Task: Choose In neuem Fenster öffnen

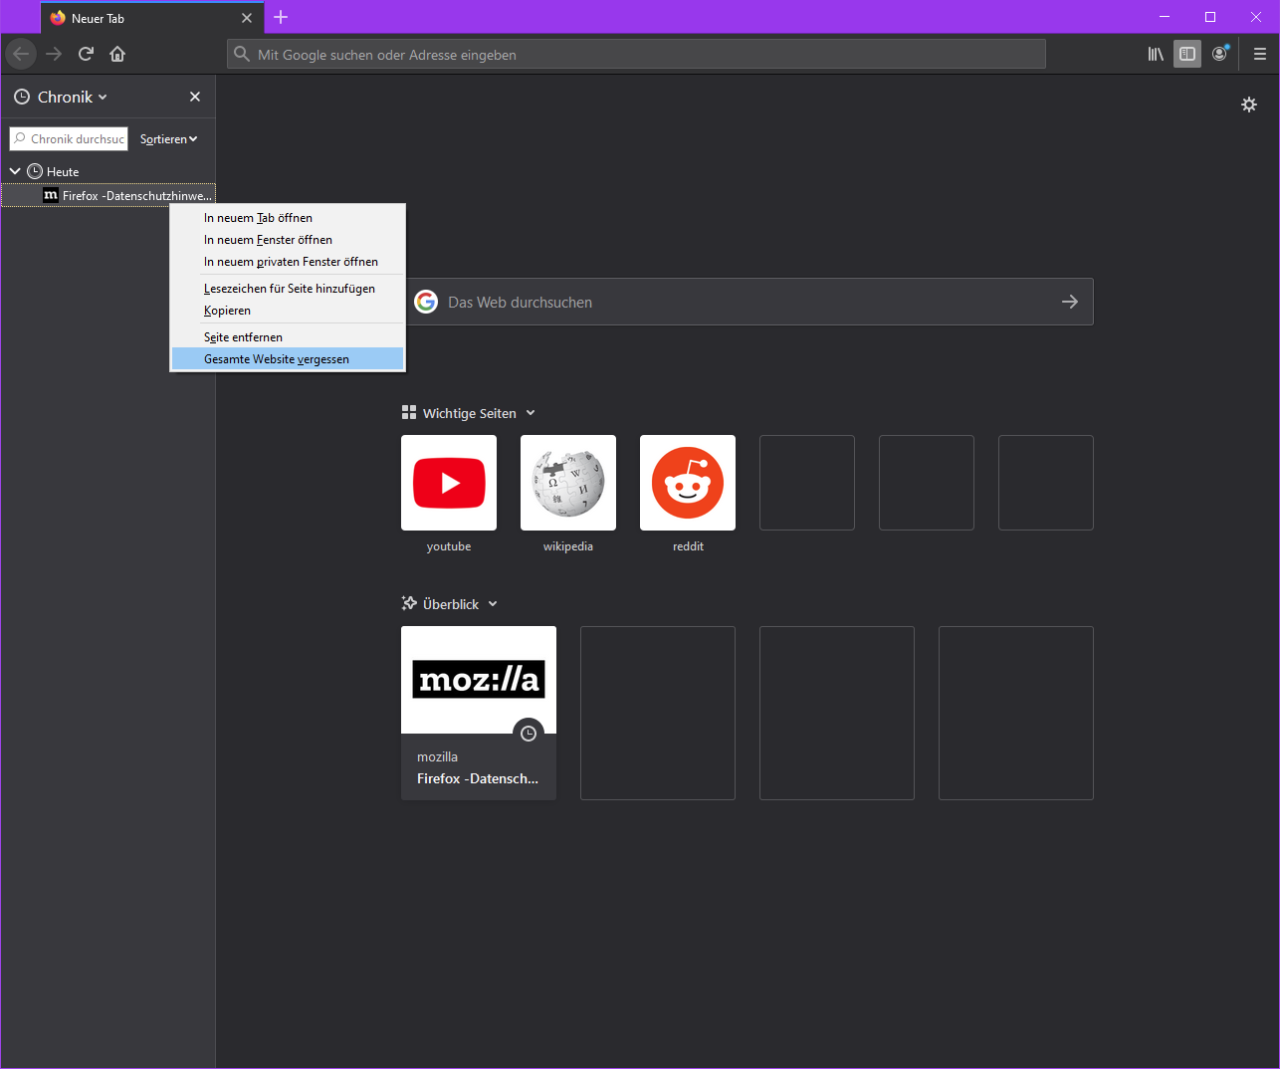Action: (288, 240)
